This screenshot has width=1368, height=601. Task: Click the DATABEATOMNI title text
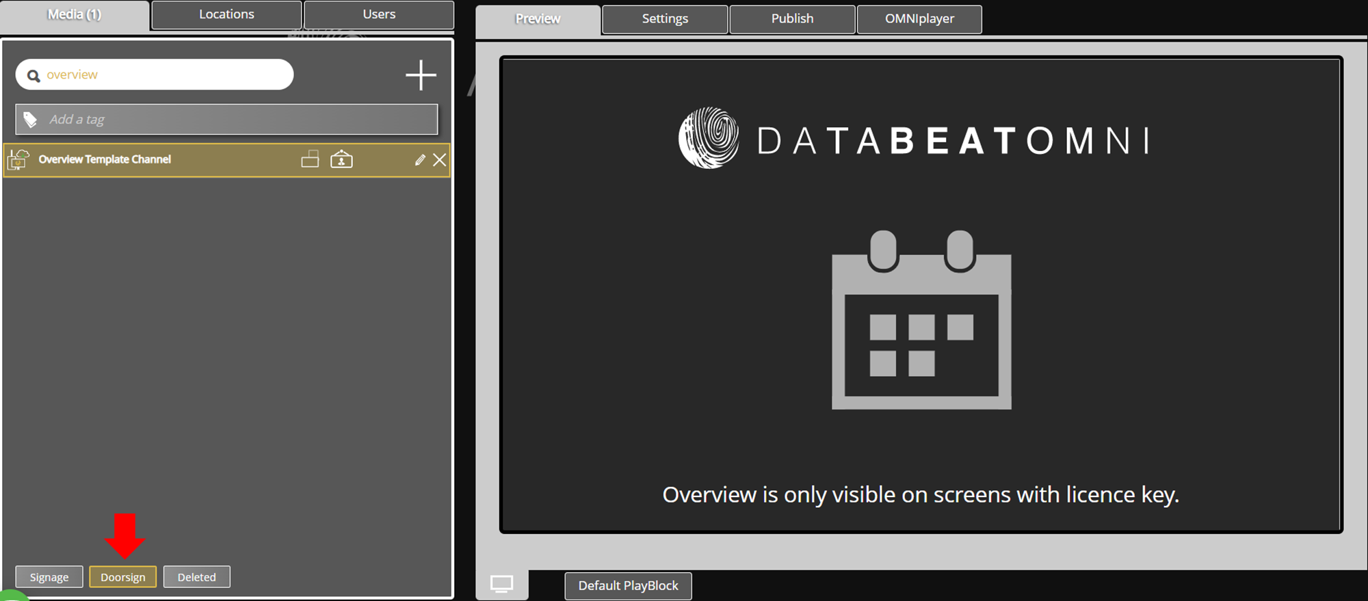[x=954, y=141]
